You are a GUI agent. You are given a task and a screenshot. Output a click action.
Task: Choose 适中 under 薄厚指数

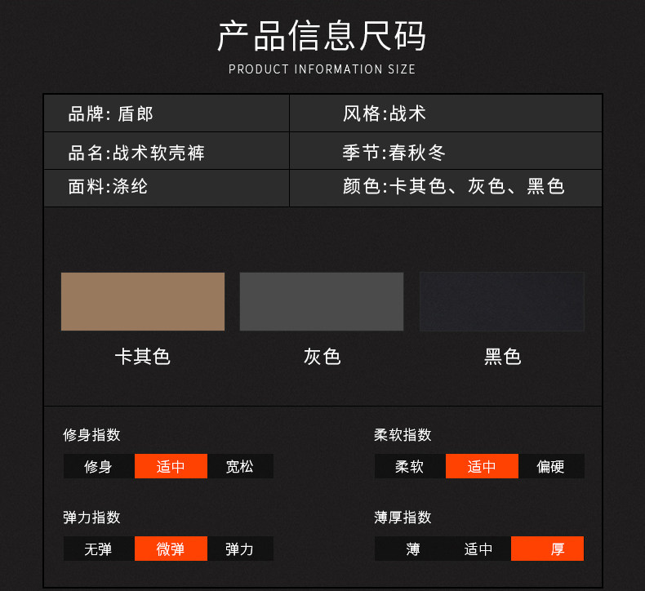[478, 549]
